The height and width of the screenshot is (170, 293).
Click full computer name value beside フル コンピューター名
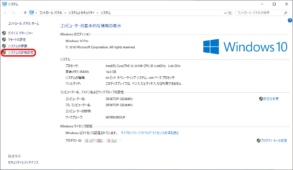pos(119,105)
